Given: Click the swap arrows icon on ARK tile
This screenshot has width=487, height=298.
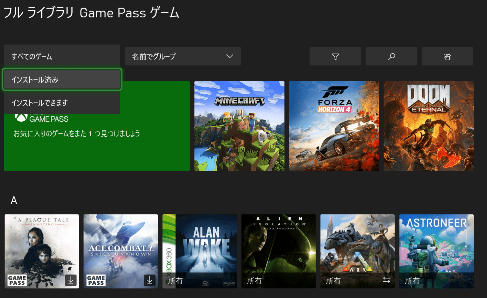Looking at the screenshot, I should coord(386,280).
